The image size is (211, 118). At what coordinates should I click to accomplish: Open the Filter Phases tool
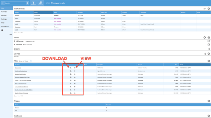click(33, 3)
